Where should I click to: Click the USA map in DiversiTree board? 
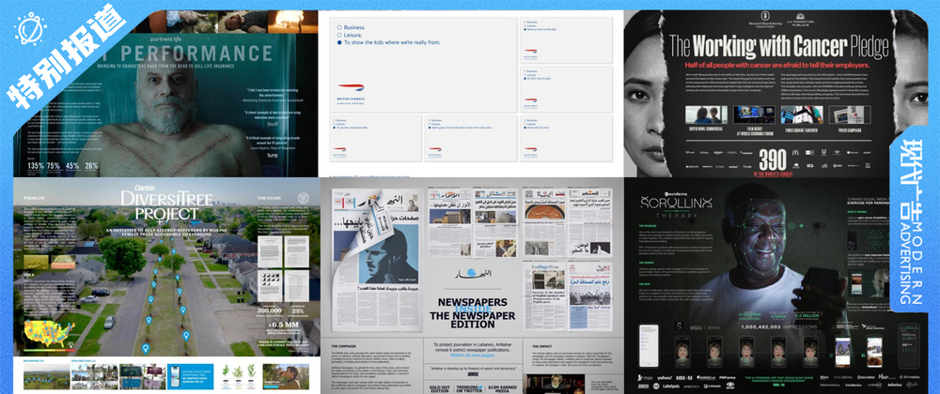pos(49,334)
